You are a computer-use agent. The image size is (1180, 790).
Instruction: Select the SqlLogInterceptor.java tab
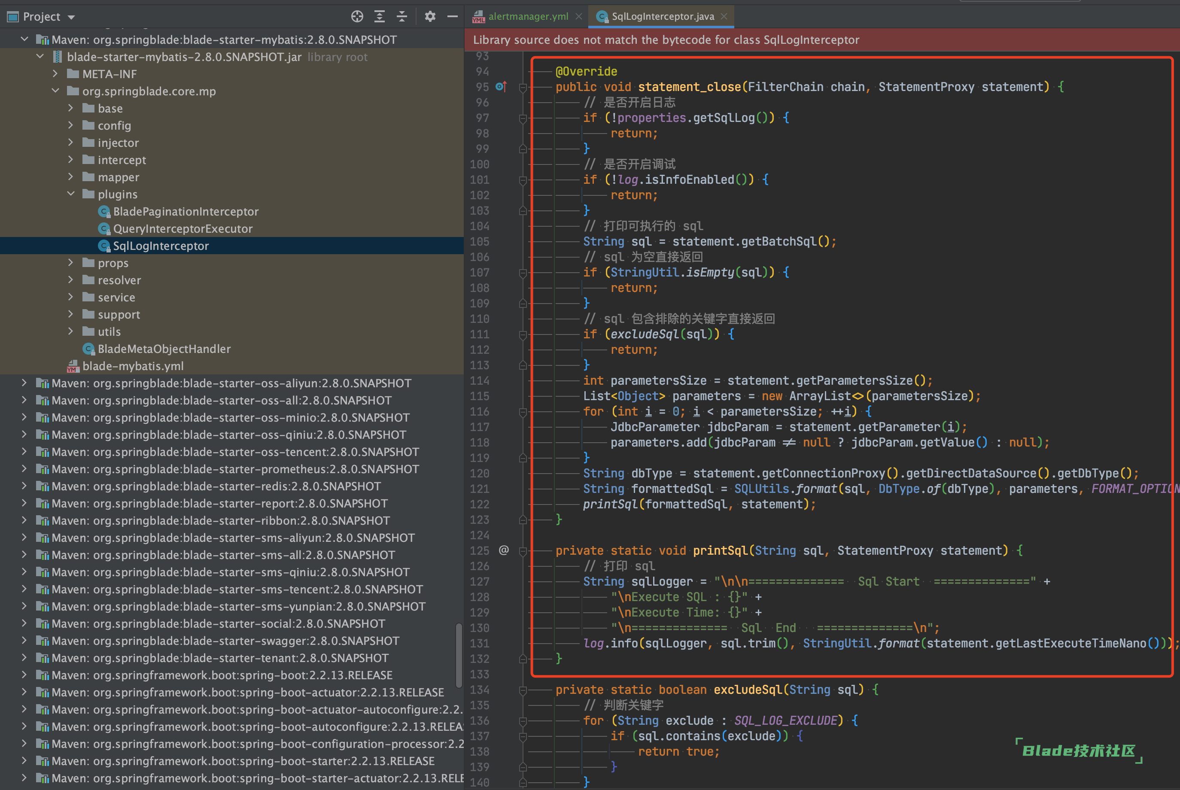pyautogui.click(x=663, y=17)
